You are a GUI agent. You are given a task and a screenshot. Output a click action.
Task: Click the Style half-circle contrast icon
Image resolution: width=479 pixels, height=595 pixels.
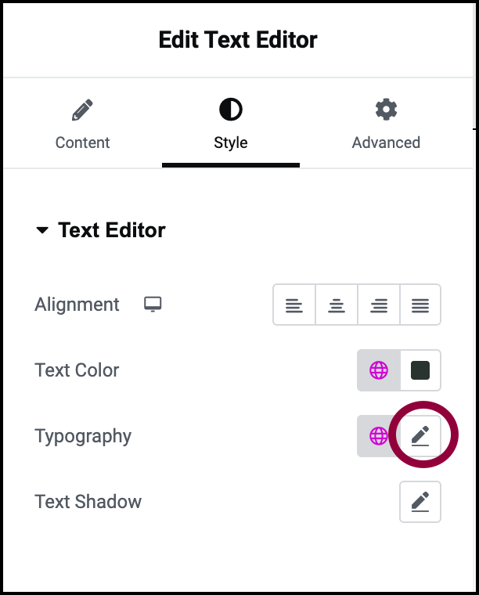(231, 110)
